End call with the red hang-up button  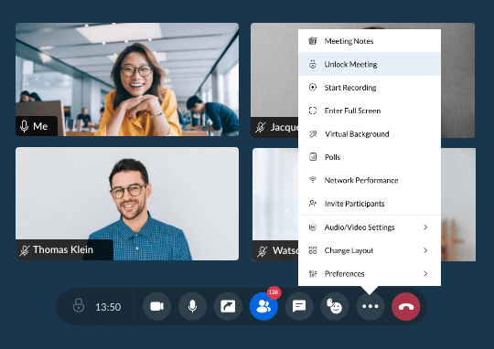pyautogui.click(x=406, y=306)
